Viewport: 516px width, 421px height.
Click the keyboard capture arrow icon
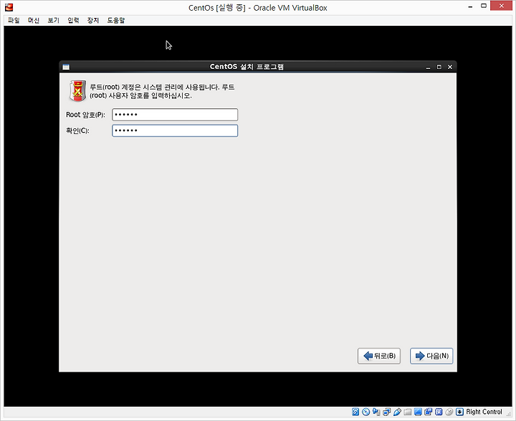pos(459,412)
